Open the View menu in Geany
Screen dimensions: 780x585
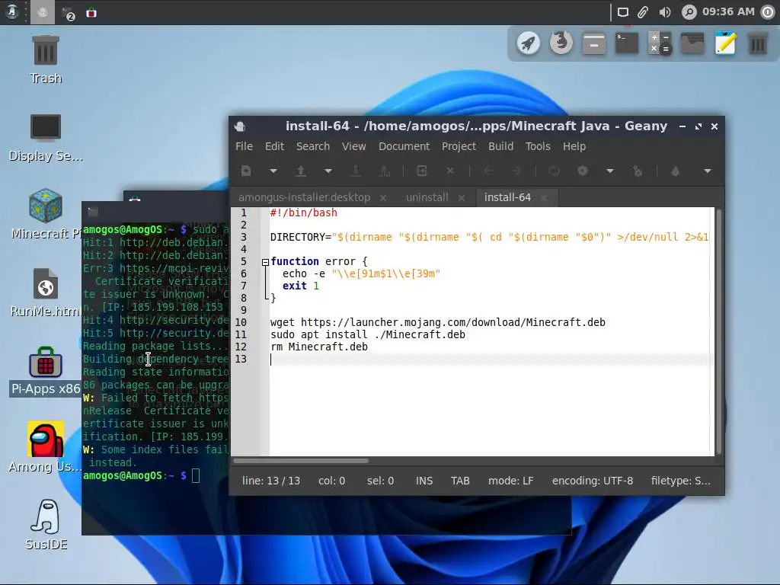click(353, 146)
